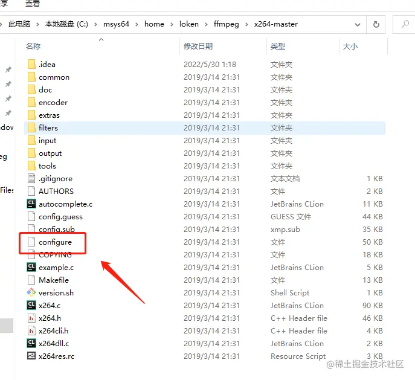The height and width of the screenshot is (380, 415).
Task: Click the search magnifier icon
Action: (405, 25)
